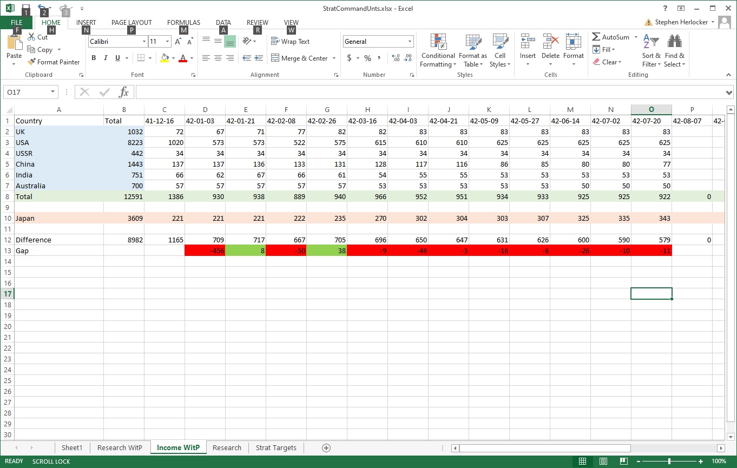This screenshot has height=468, width=737.
Task: Increase cell indent
Action: [x=259, y=58]
